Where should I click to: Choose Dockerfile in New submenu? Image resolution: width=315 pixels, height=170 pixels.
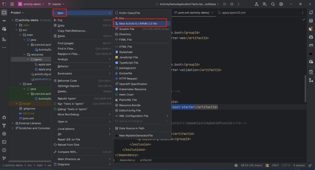142,73
